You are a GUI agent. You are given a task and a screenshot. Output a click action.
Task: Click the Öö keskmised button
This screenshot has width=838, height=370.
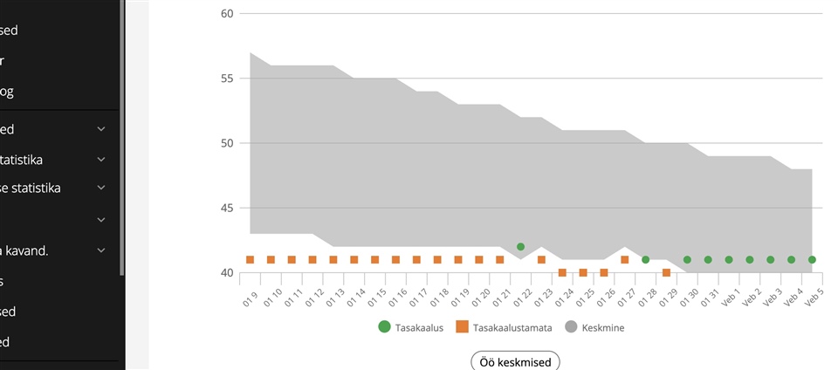[x=515, y=362]
